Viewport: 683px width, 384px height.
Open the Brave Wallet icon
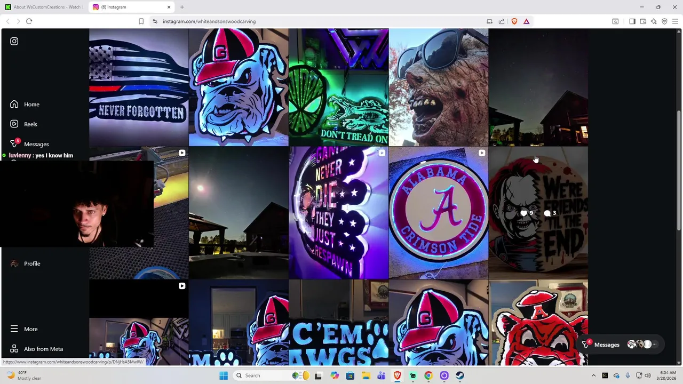tap(643, 21)
